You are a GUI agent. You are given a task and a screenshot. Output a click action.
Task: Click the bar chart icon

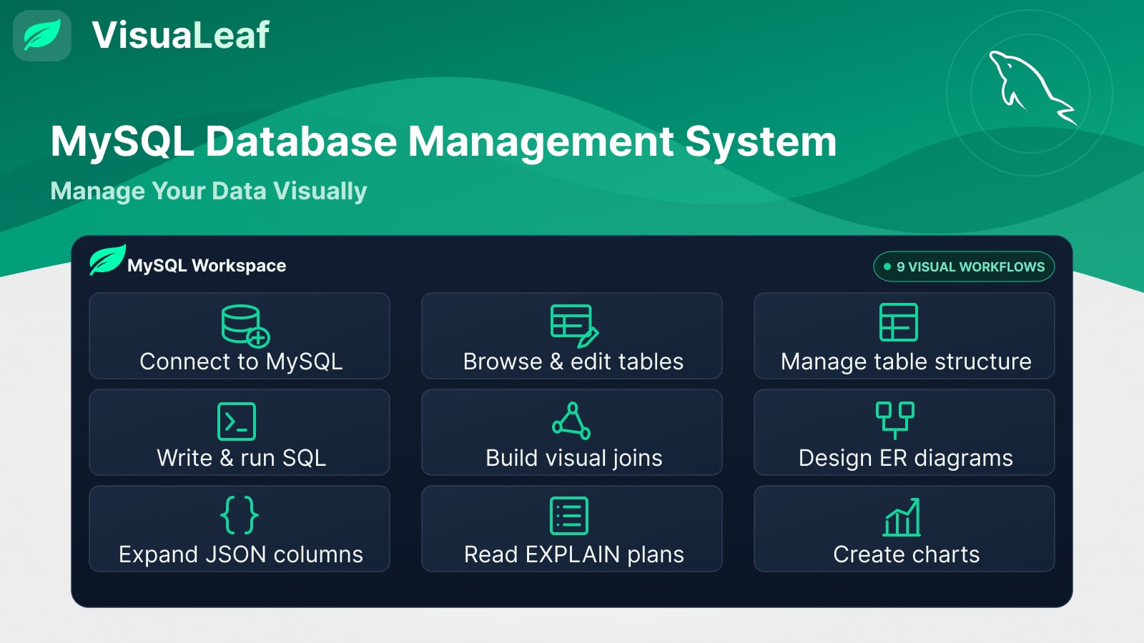click(902, 517)
